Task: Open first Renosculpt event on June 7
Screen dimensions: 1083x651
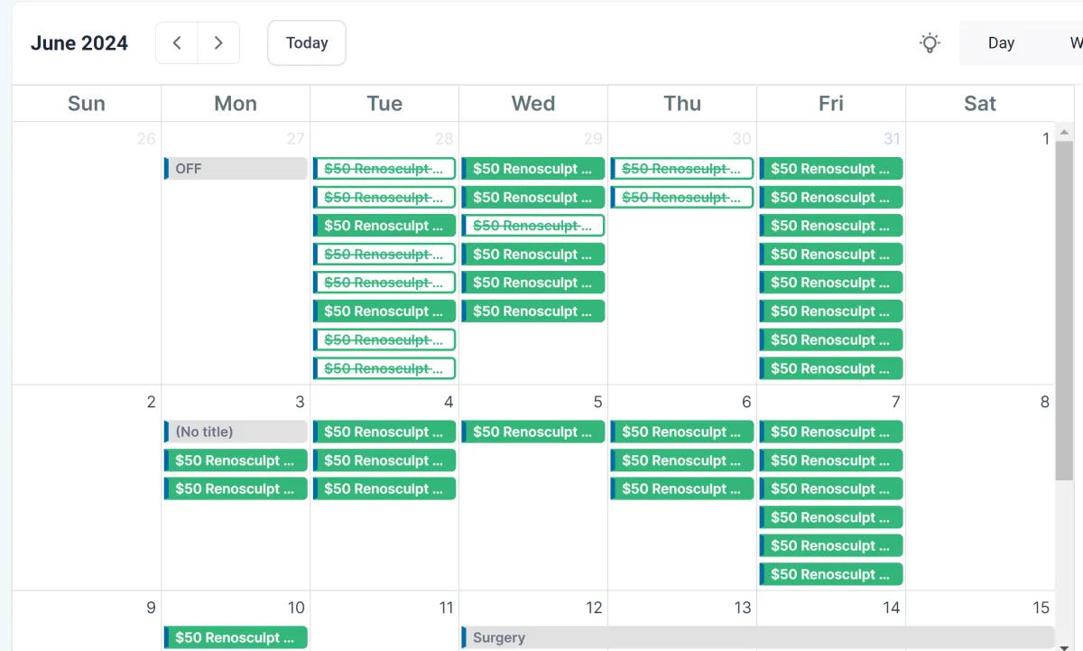Action: (x=831, y=432)
